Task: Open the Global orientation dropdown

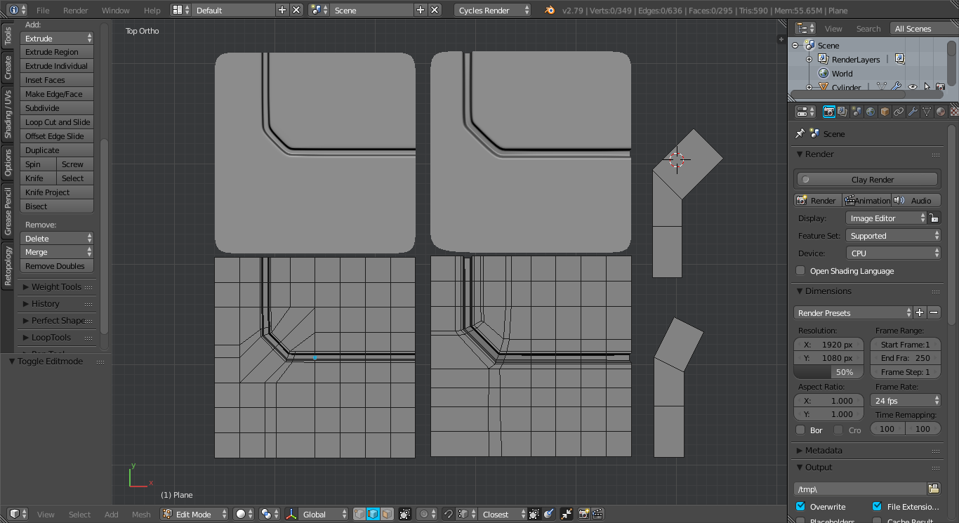Action: [x=324, y=514]
